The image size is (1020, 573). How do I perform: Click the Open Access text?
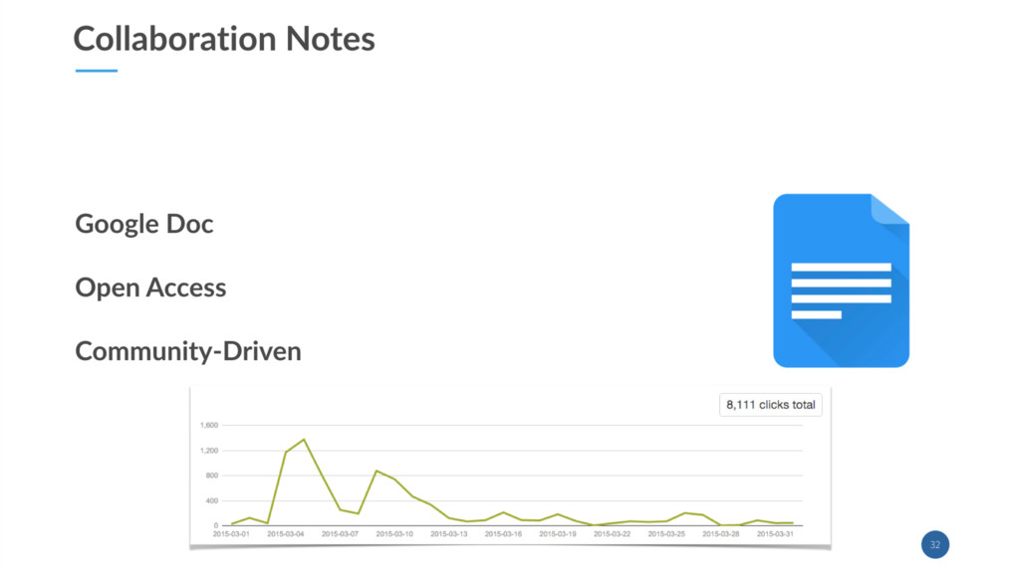coord(151,287)
